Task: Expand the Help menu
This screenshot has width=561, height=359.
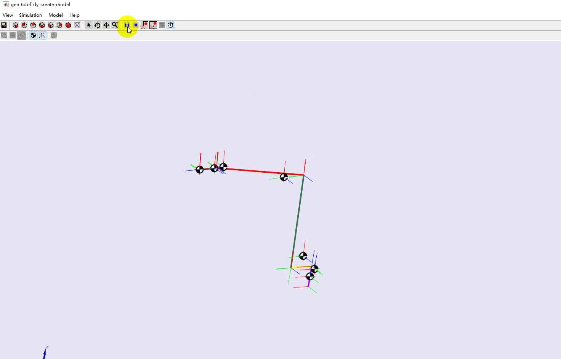Action: point(74,15)
